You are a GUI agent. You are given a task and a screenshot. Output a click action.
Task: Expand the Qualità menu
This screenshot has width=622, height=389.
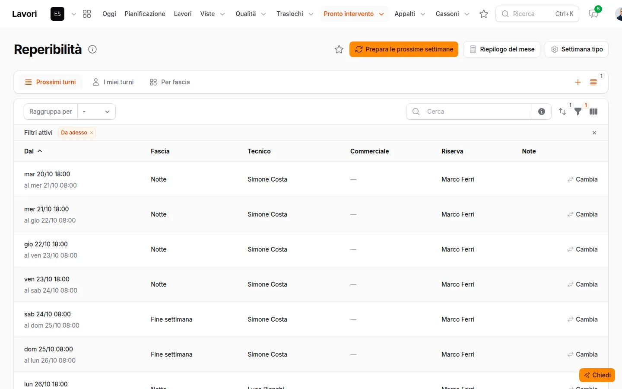(251, 14)
